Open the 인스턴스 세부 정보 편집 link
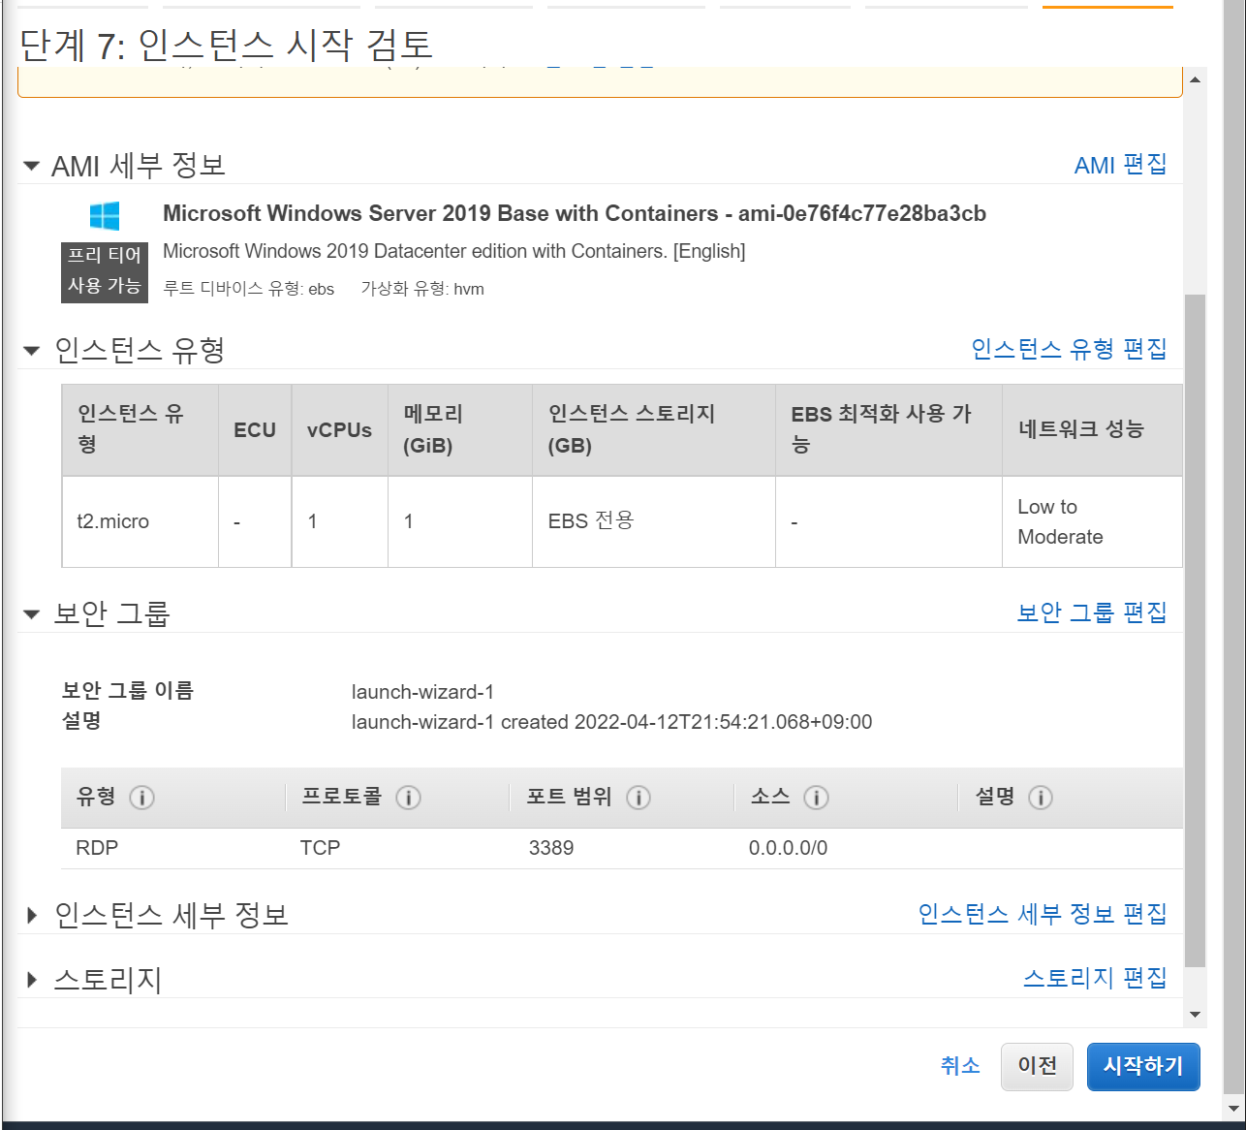The width and height of the screenshot is (1246, 1130). click(1043, 914)
